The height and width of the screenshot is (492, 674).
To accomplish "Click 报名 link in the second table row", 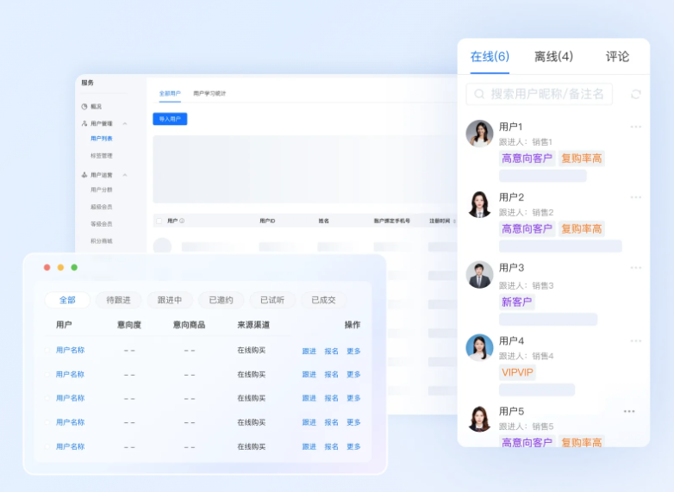I will [331, 375].
